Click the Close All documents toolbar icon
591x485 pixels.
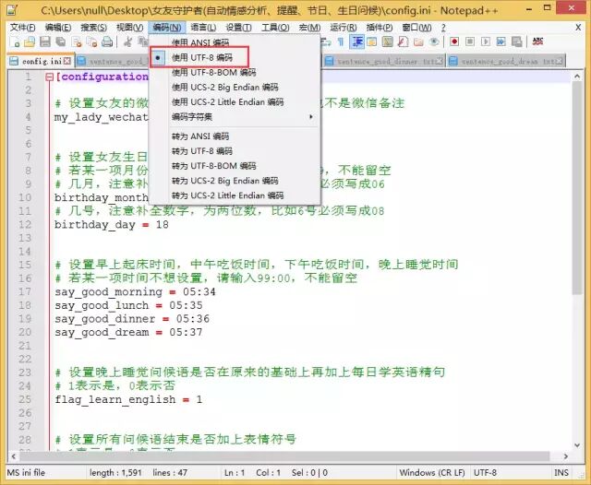click(x=92, y=41)
